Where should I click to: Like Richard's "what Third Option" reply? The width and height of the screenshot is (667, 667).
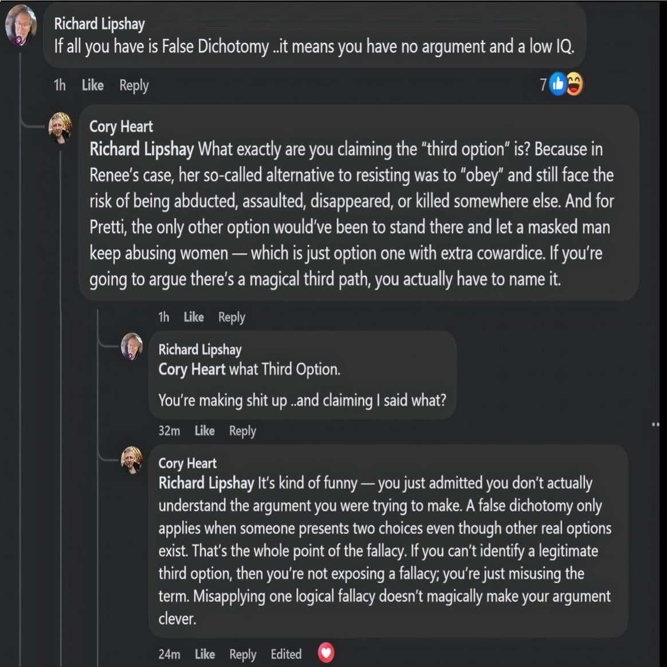pos(205,431)
